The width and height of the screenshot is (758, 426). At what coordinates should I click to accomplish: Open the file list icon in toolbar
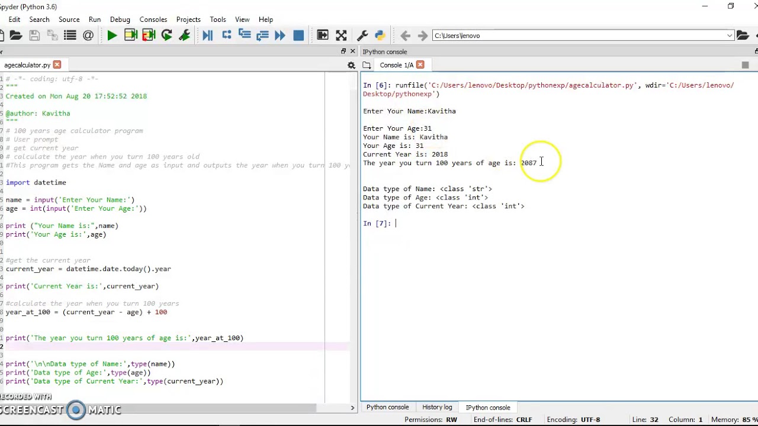pyautogui.click(x=70, y=35)
